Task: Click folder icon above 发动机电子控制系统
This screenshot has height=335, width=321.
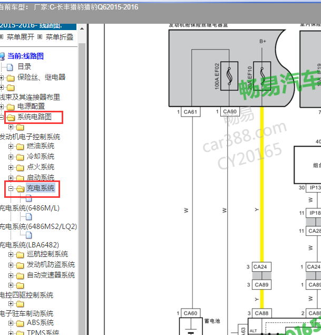Action: point(20,128)
